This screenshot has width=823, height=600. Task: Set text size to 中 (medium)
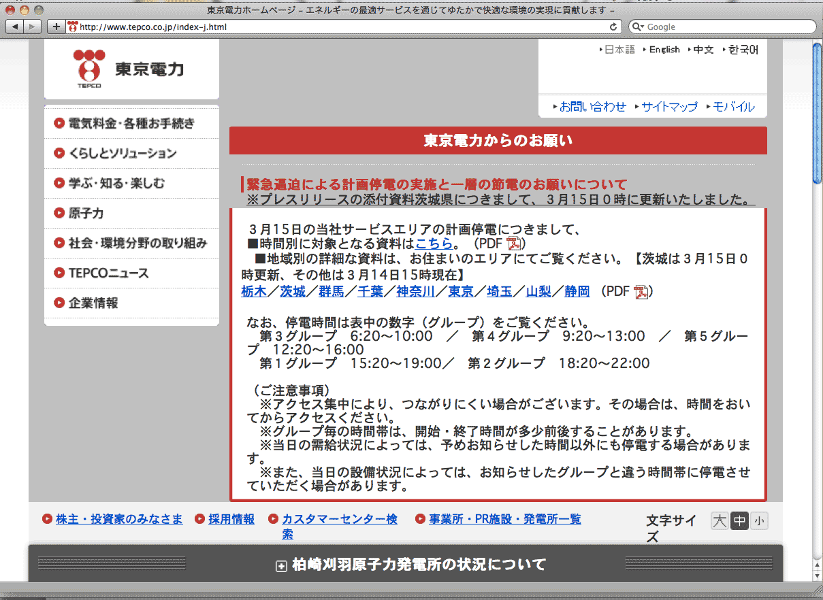pos(740,522)
